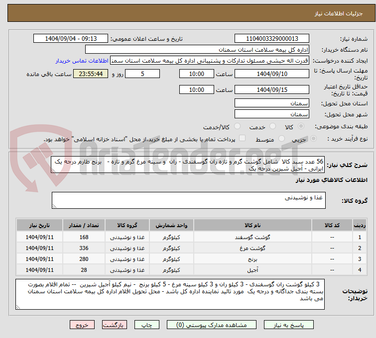376x338 pixels.
Task: Select the 'جزیی' purchase type radio
Action: pyautogui.click(x=313, y=139)
